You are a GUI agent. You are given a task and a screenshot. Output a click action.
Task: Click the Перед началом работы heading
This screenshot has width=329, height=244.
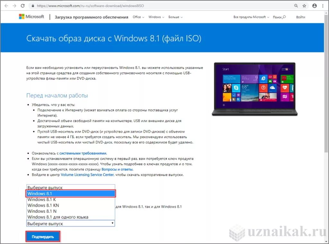pos(57,96)
